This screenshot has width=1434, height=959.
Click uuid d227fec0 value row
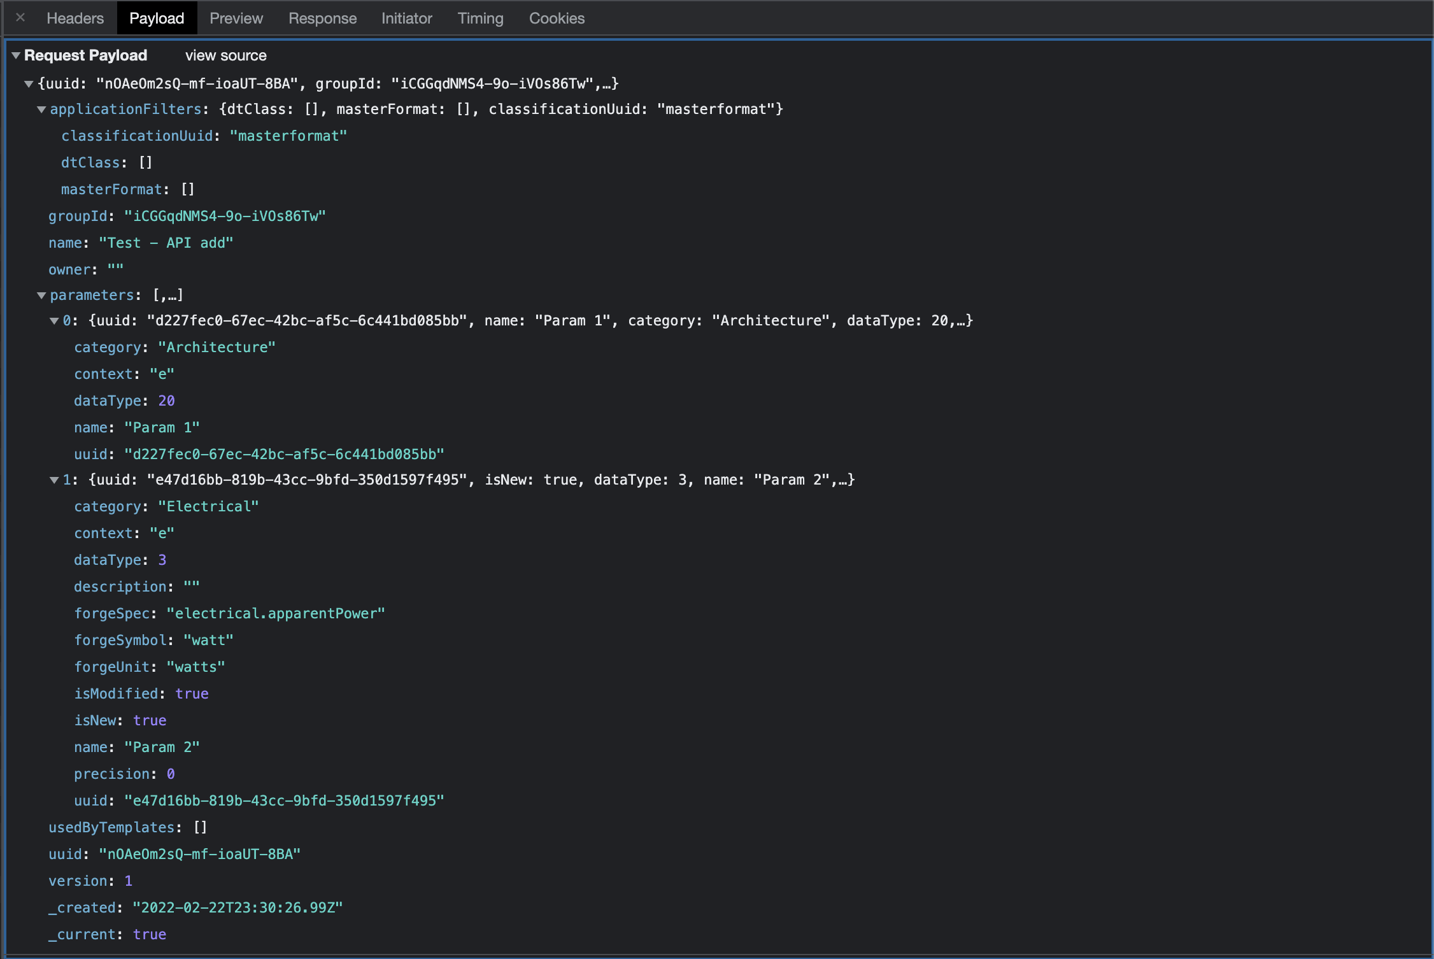259,455
